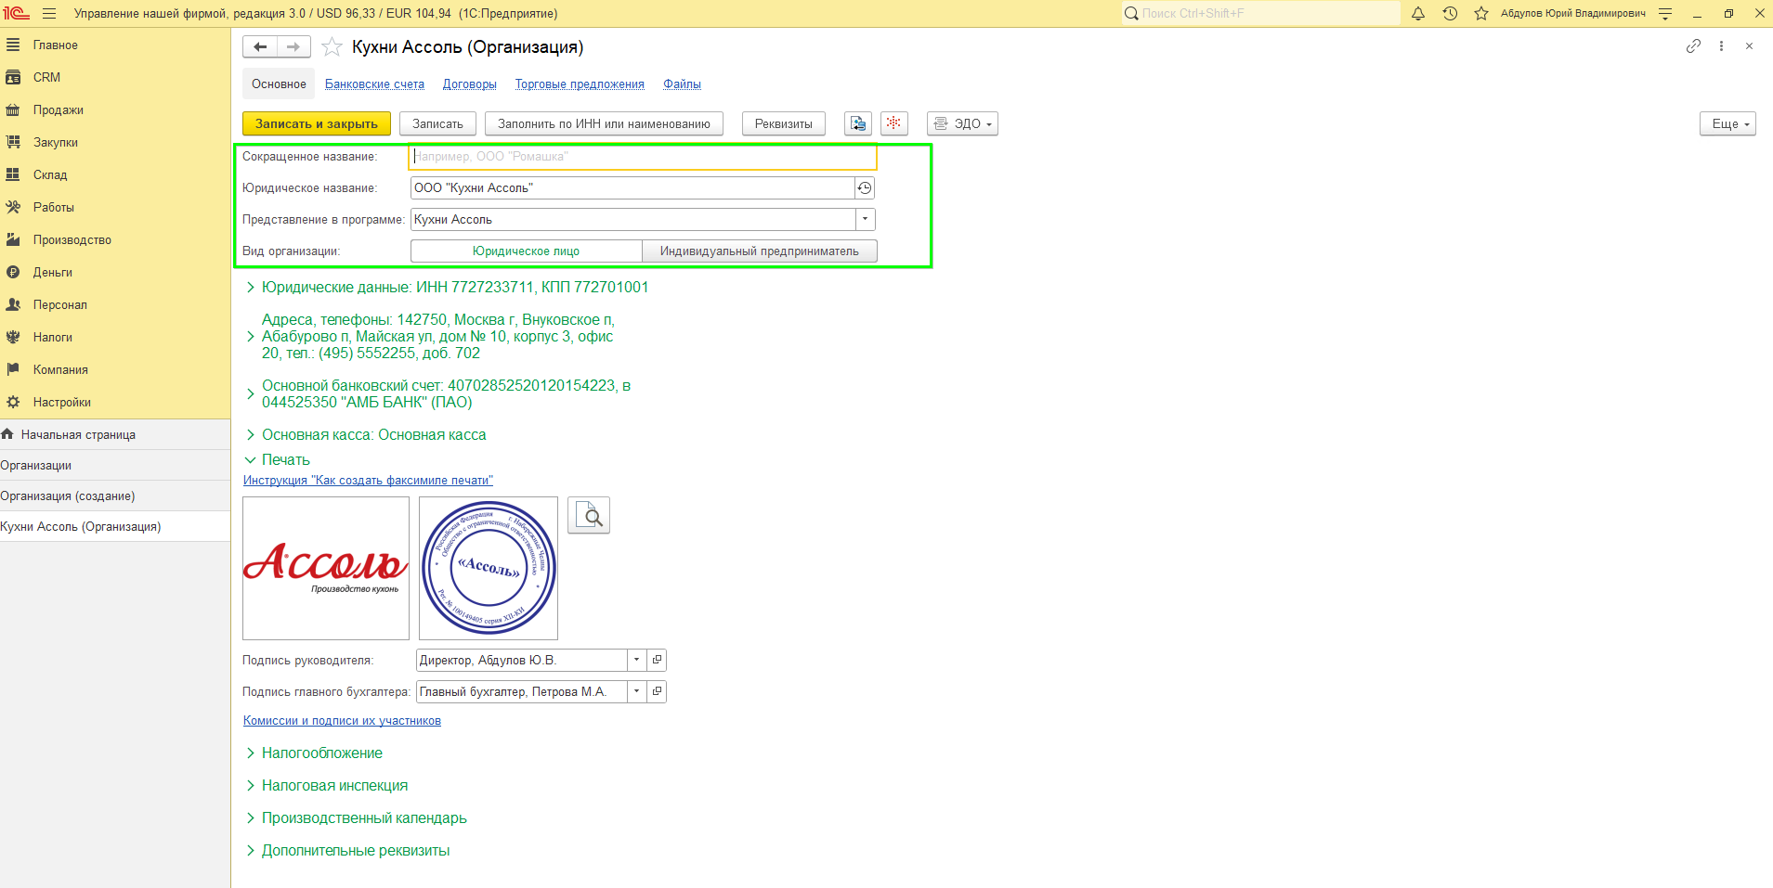Click the Сокращенное название input field
This screenshot has width=1773, height=888.
click(643, 157)
